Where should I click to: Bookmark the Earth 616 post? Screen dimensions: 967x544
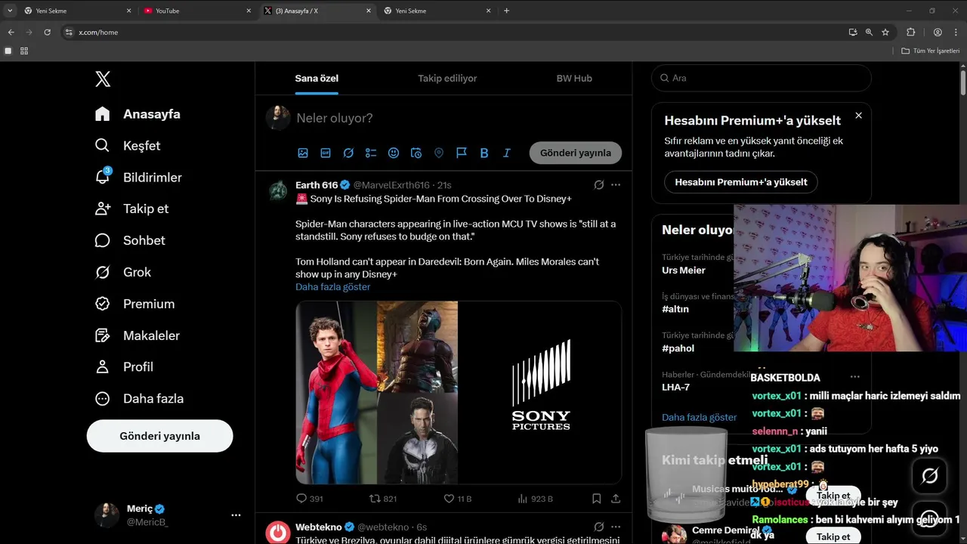pyautogui.click(x=596, y=499)
